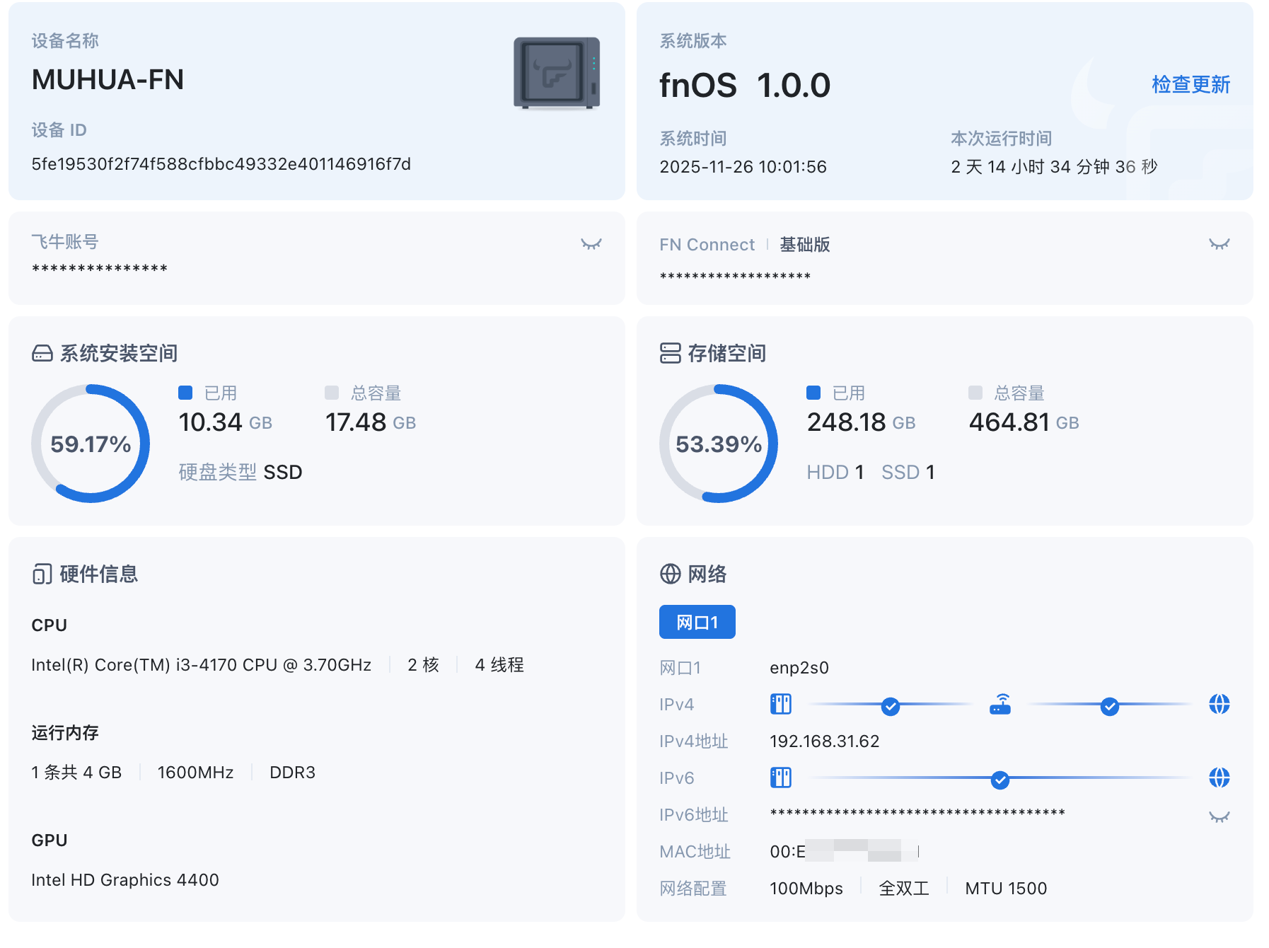Unhide the masked IPv6地址
The image size is (1269, 948).
1219,816
